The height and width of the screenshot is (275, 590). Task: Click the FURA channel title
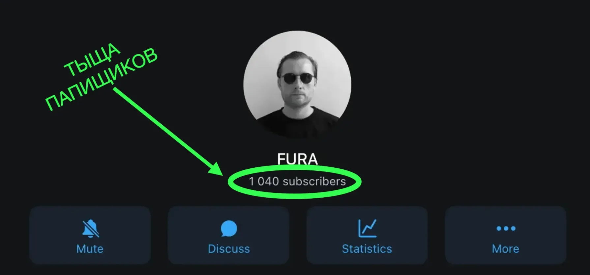pyautogui.click(x=297, y=159)
